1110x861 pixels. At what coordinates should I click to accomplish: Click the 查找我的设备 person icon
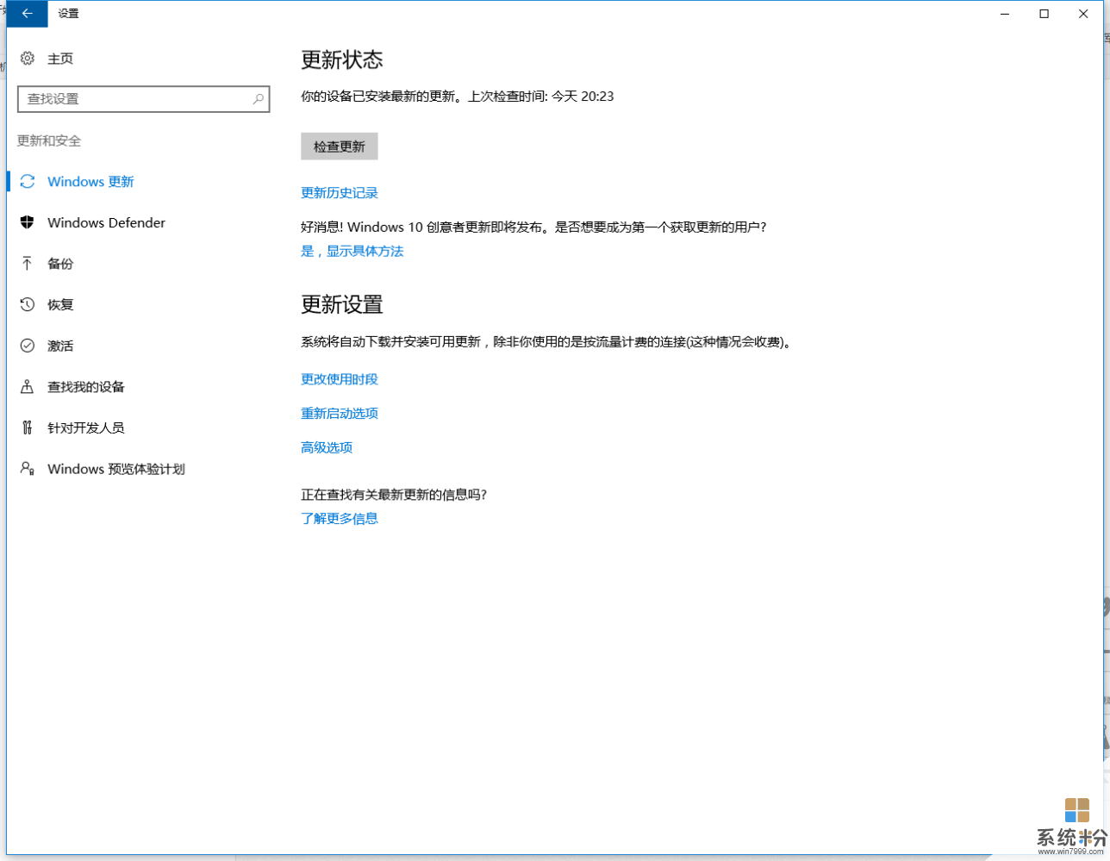click(28, 387)
